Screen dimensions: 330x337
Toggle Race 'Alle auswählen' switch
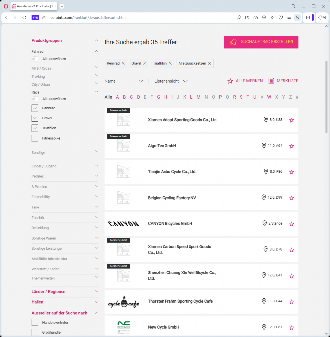point(35,99)
